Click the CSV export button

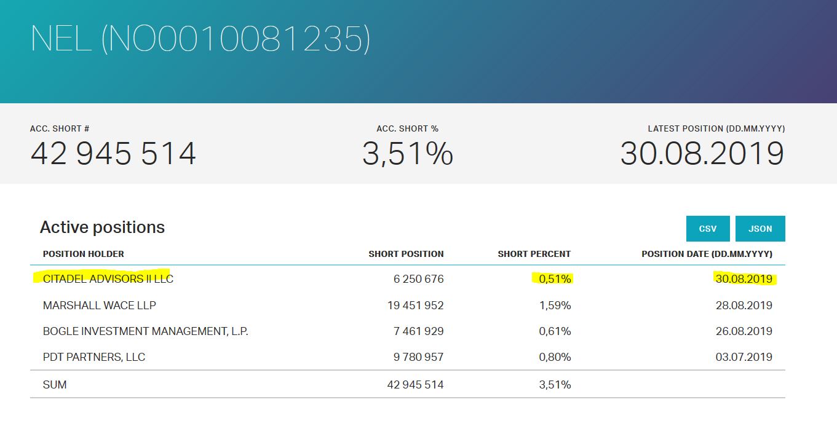tap(708, 229)
